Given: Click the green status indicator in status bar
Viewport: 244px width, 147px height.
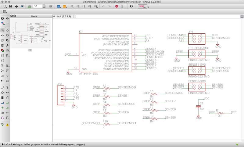Looking at the screenshot, I should pos(237,144).
